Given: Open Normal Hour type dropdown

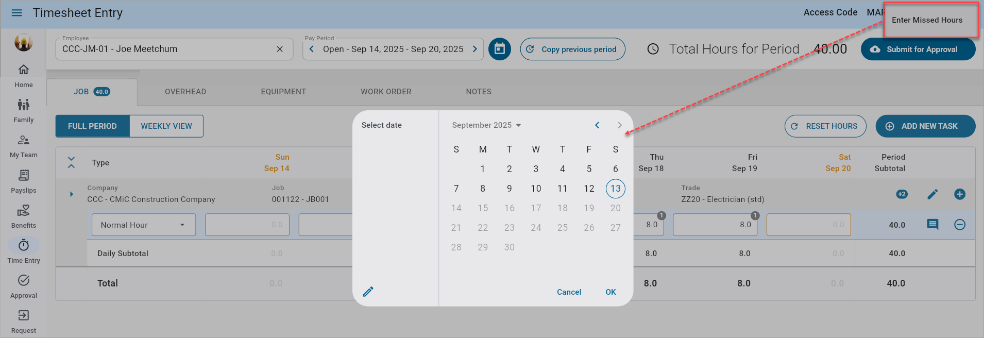Looking at the screenshot, I should tap(144, 225).
